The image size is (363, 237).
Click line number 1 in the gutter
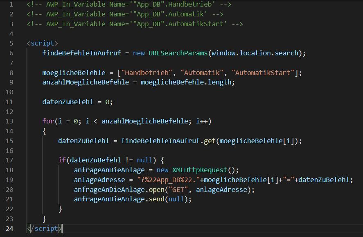(x=11, y=5)
